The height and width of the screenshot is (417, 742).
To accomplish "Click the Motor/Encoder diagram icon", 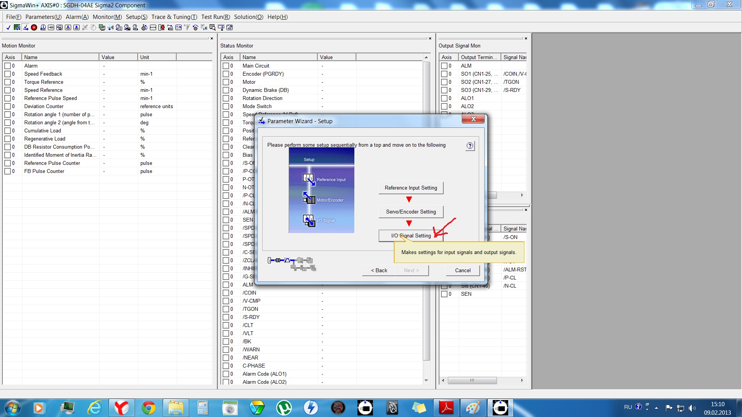I will tap(308, 198).
